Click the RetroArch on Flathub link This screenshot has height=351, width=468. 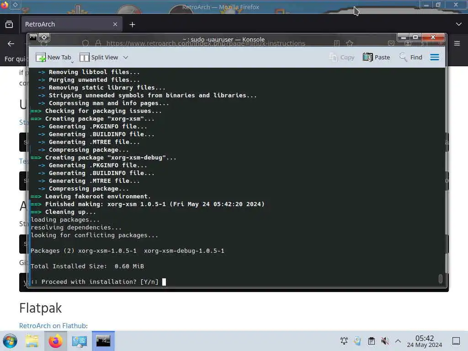[53, 325]
